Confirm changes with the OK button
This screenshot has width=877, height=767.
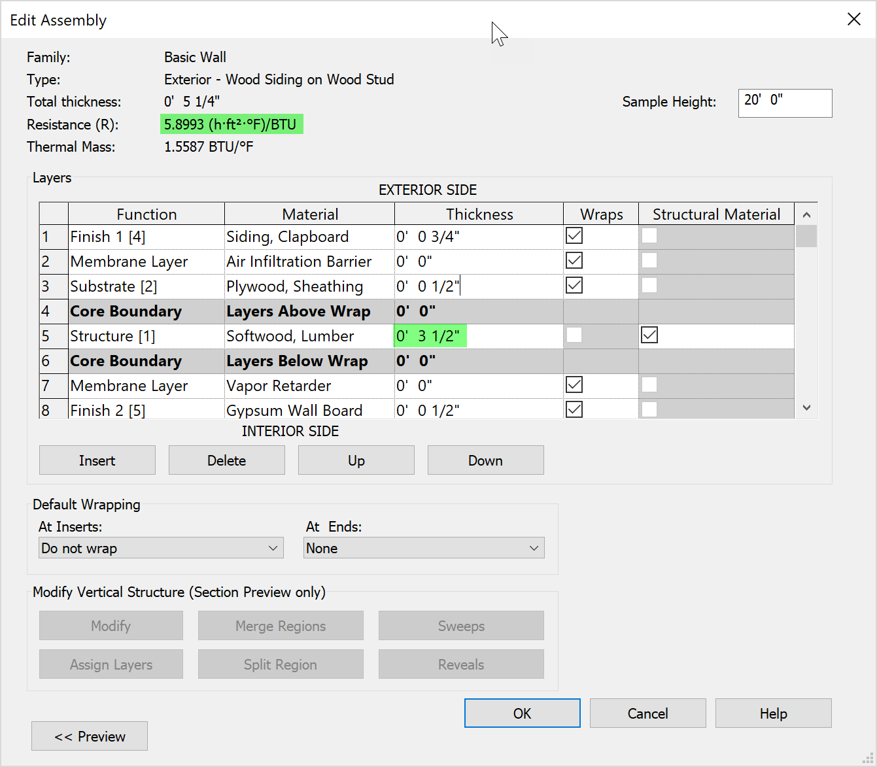[522, 713]
